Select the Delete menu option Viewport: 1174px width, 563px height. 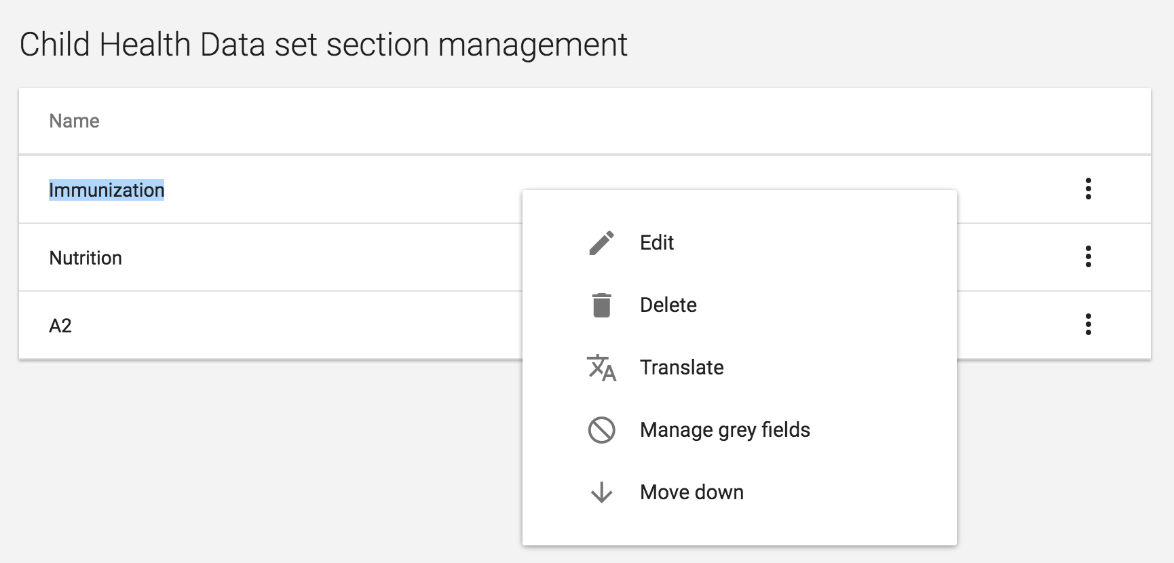click(668, 305)
